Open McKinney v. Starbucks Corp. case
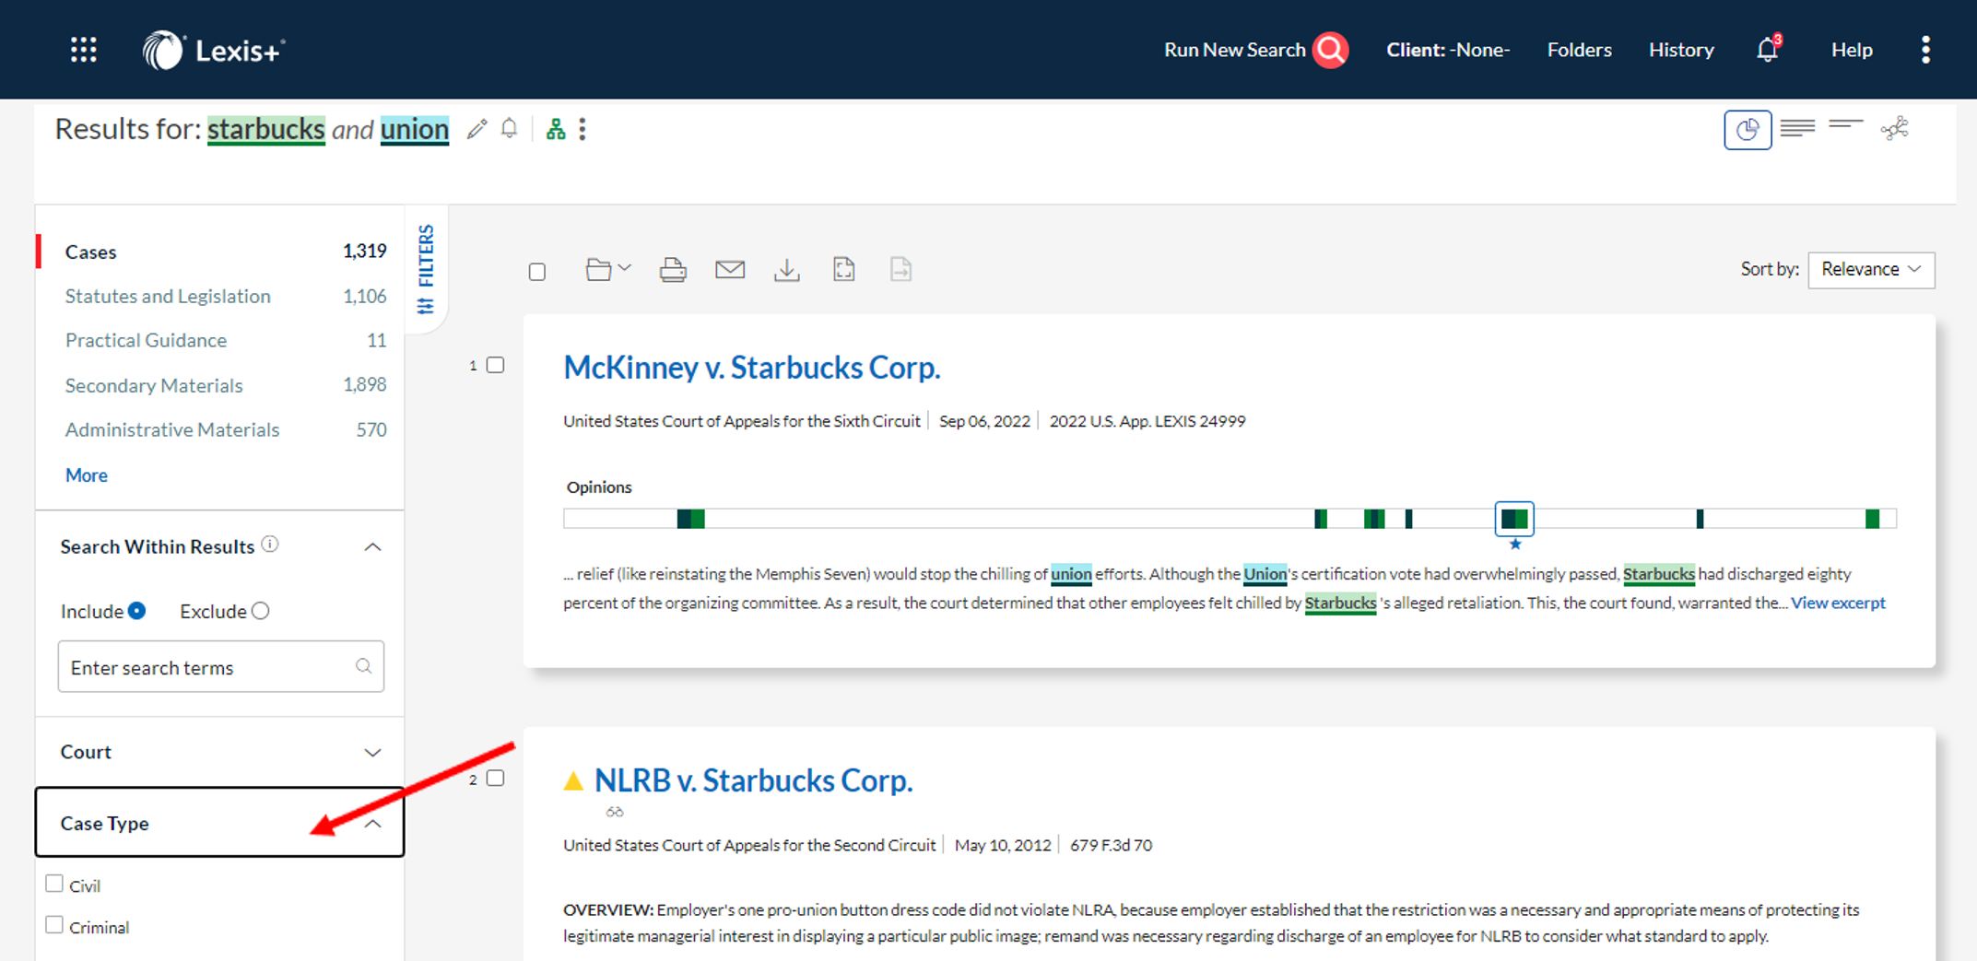The width and height of the screenshot is (1977, 961). pyautogui.click(x=752, y=368)
